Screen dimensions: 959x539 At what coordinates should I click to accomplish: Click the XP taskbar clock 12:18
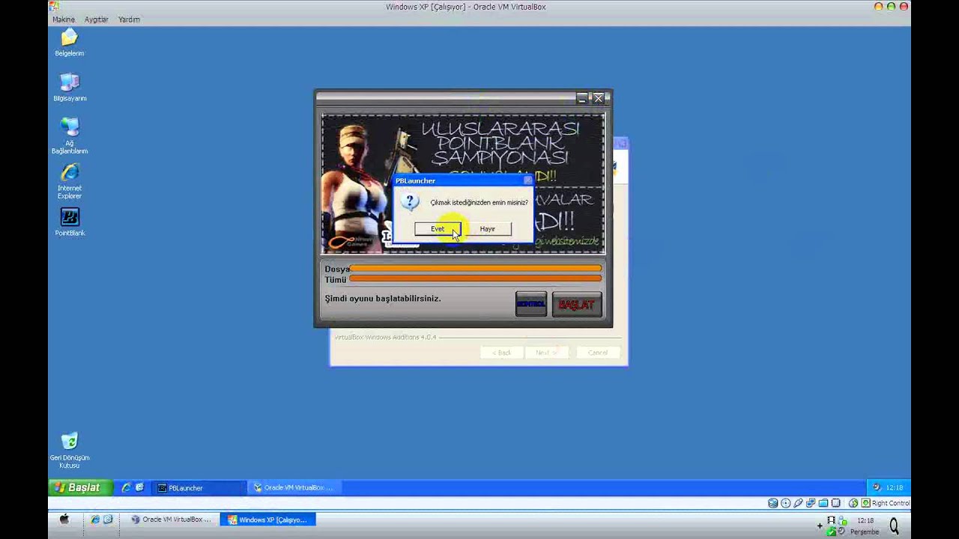(895, 487)
